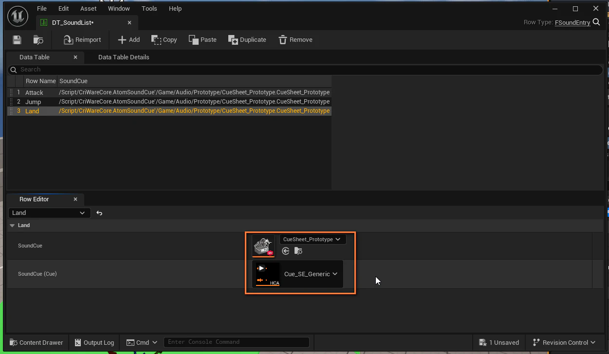Click the Data Table search field
This screenshot has height=354, width=609.
[x=305, y=70]
